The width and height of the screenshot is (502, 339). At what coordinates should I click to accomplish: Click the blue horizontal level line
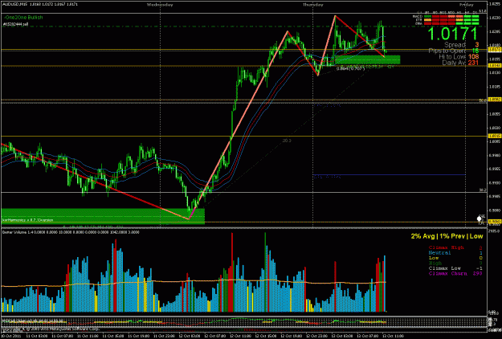pos(390,175)
